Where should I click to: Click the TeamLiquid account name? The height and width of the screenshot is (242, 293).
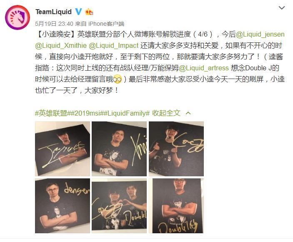click(x=53, y=12)
